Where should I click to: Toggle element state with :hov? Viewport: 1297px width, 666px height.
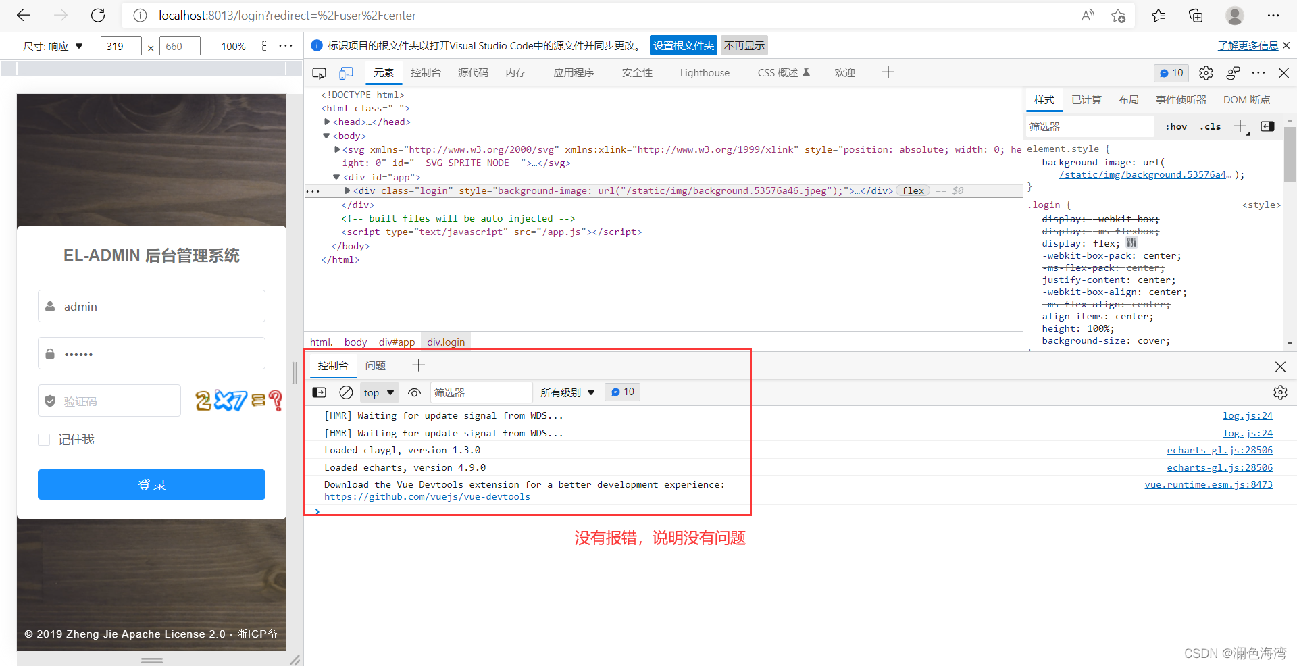point(1175,126)
